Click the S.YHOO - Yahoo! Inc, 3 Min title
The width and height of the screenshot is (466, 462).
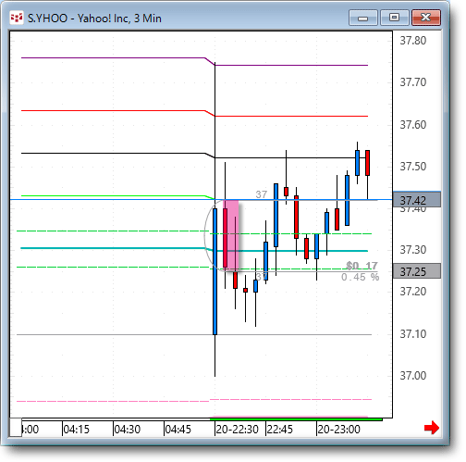pos(94,19)
